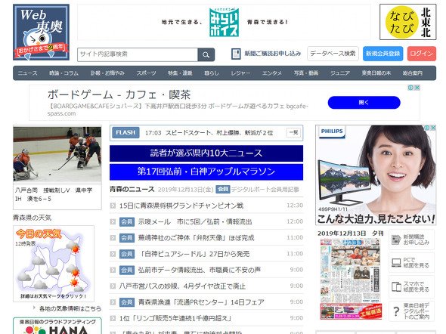Open the ice hockey photo thumbnail
The image size is (446, 334).
[x=57, y=154]
